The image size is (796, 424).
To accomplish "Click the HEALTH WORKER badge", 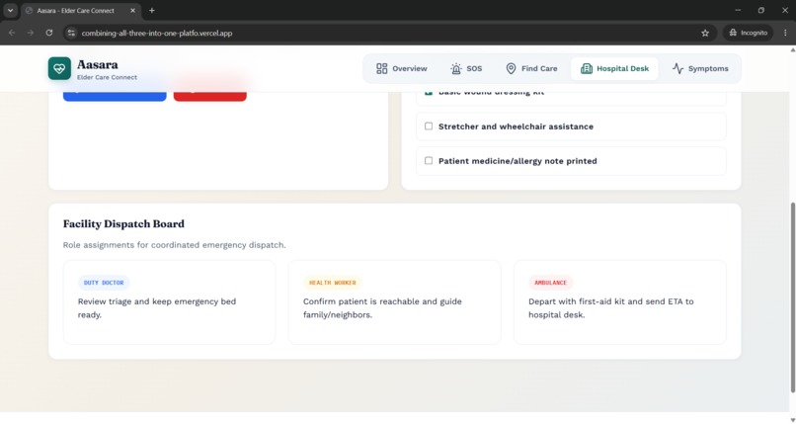I will [x=333, y=283].
